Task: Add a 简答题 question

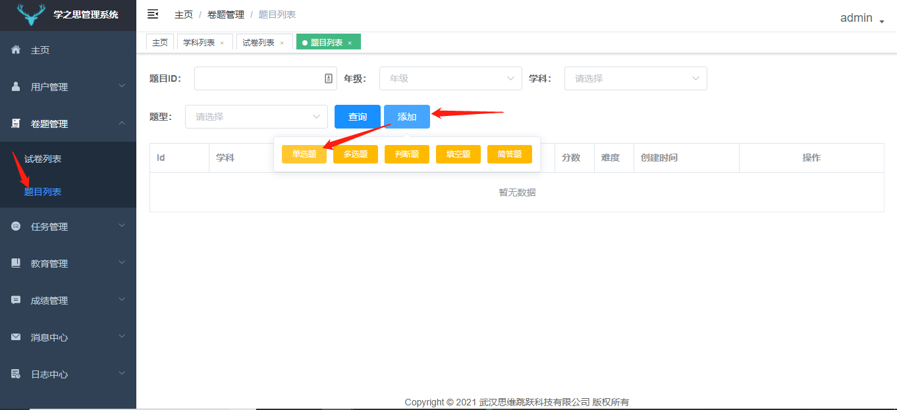Action: tap(510, 154)
